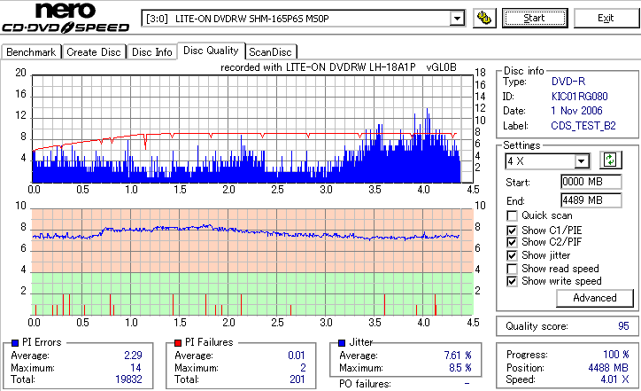Click the drive options icon beside Start
Screen dimensions: 641x391
(x=484, y=18)
